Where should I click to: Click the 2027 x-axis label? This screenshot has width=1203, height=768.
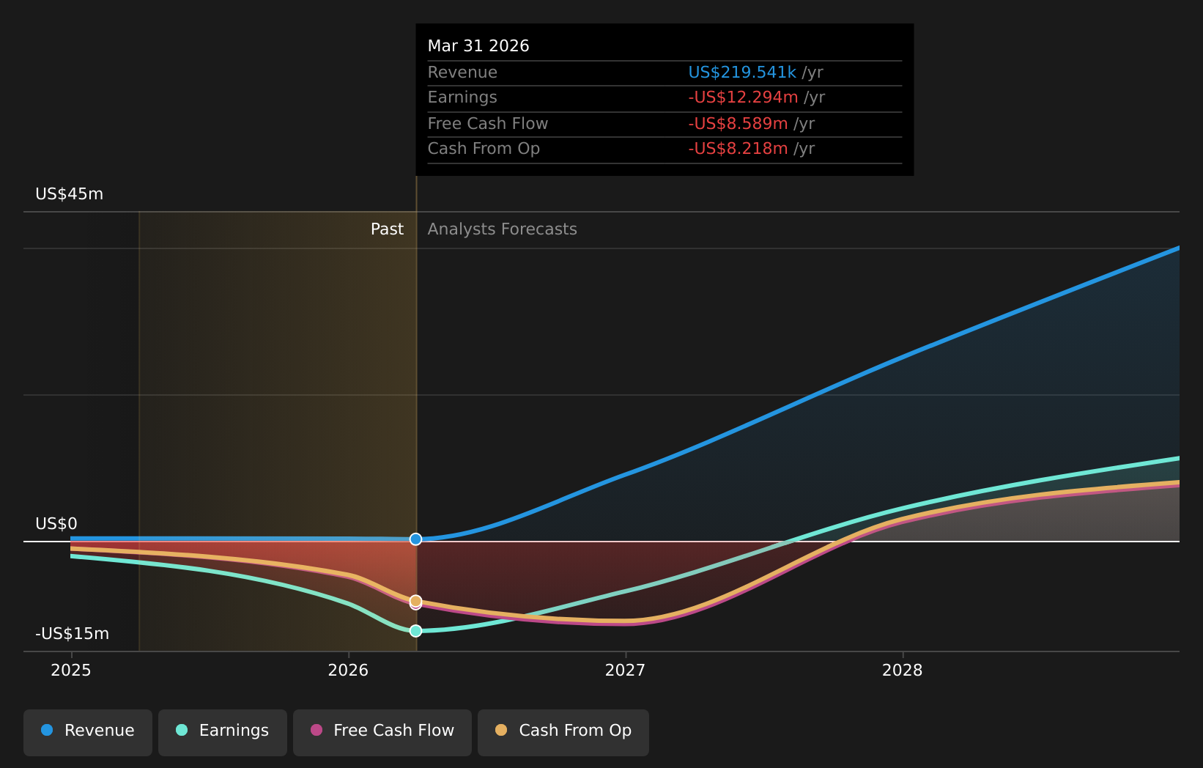[625, 671]
